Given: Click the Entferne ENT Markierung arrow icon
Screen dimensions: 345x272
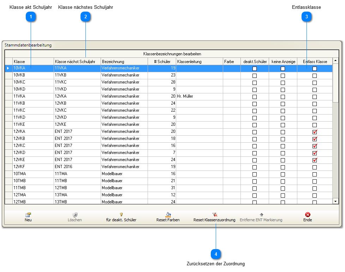Looking at the screenshot, I should coord(261,214).
